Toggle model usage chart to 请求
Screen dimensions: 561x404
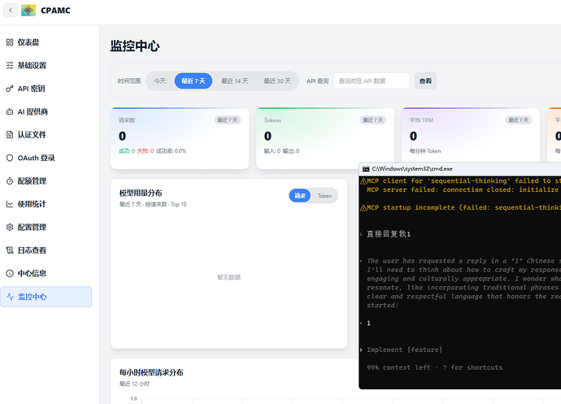point(300,196)
